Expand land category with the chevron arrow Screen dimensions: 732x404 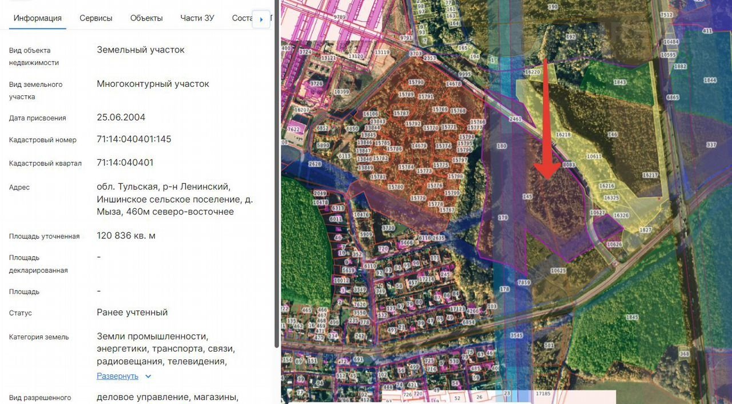point(148,377)
